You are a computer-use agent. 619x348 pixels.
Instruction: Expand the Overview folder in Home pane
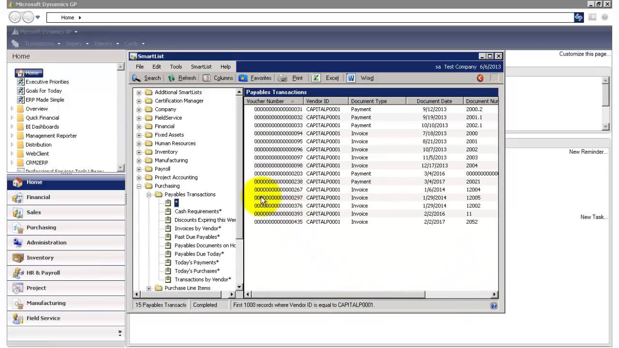(12, 109)
